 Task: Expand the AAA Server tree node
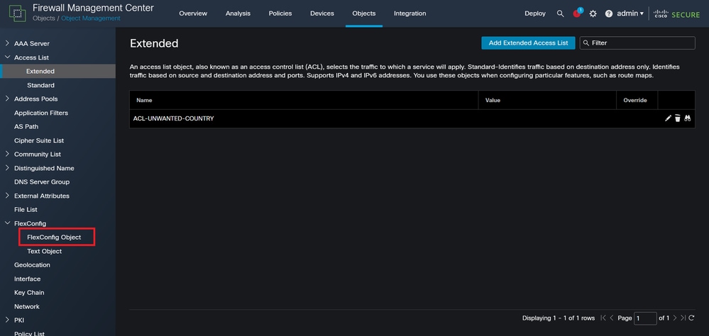point(7,43)
